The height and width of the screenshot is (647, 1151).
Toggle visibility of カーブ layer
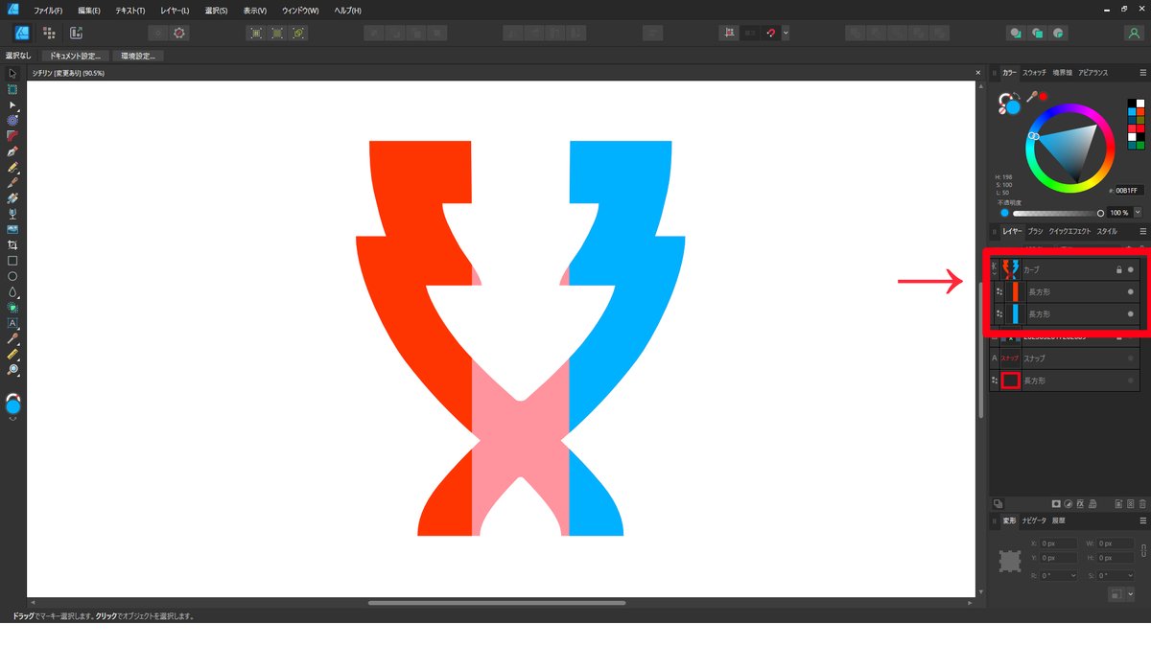(x=1131, y=269)
